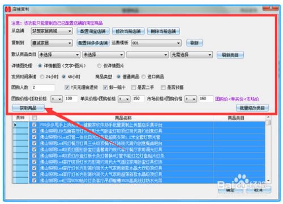This screenshot has height=204, width=283.
Task: Enable the 是否二手 checkbox
Action: coord(134,87)
